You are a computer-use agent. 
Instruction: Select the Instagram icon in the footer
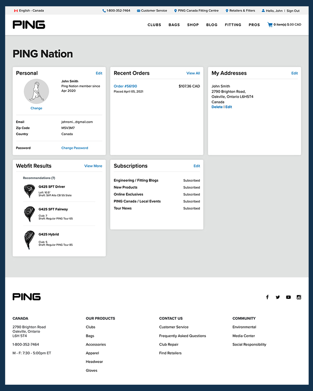point(299,297)
